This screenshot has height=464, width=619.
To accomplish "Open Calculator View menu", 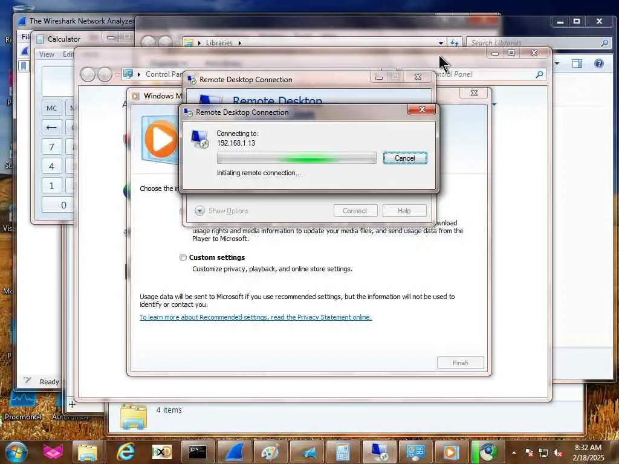I will (47, 54).
